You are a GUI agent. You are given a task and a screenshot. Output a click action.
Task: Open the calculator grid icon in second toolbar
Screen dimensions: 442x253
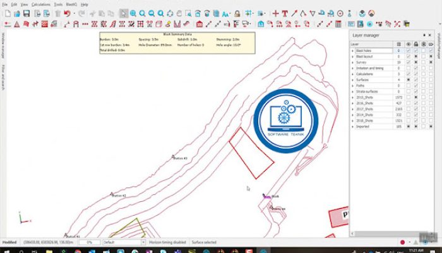(x=338, y=24)
